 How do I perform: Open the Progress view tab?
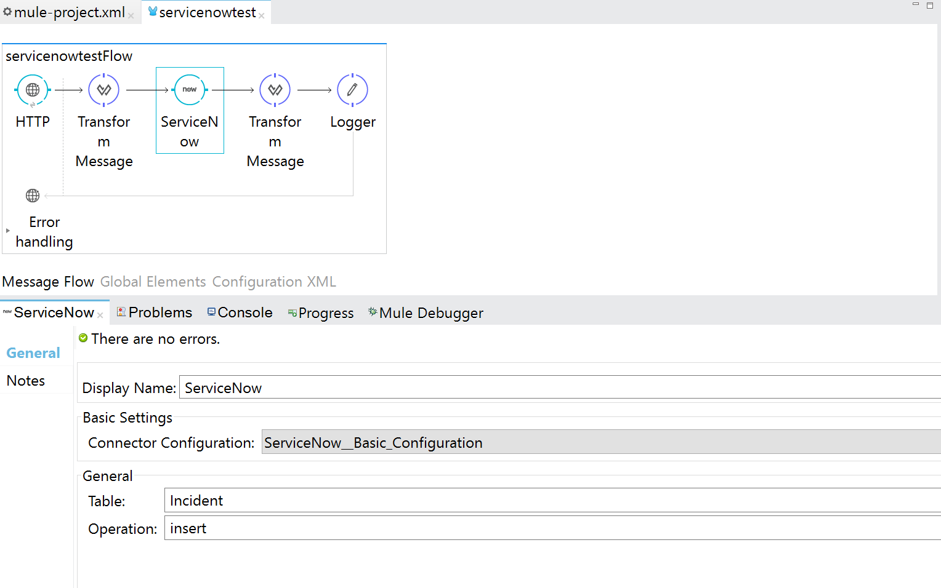pyautogui.click(x=321, y=313)
